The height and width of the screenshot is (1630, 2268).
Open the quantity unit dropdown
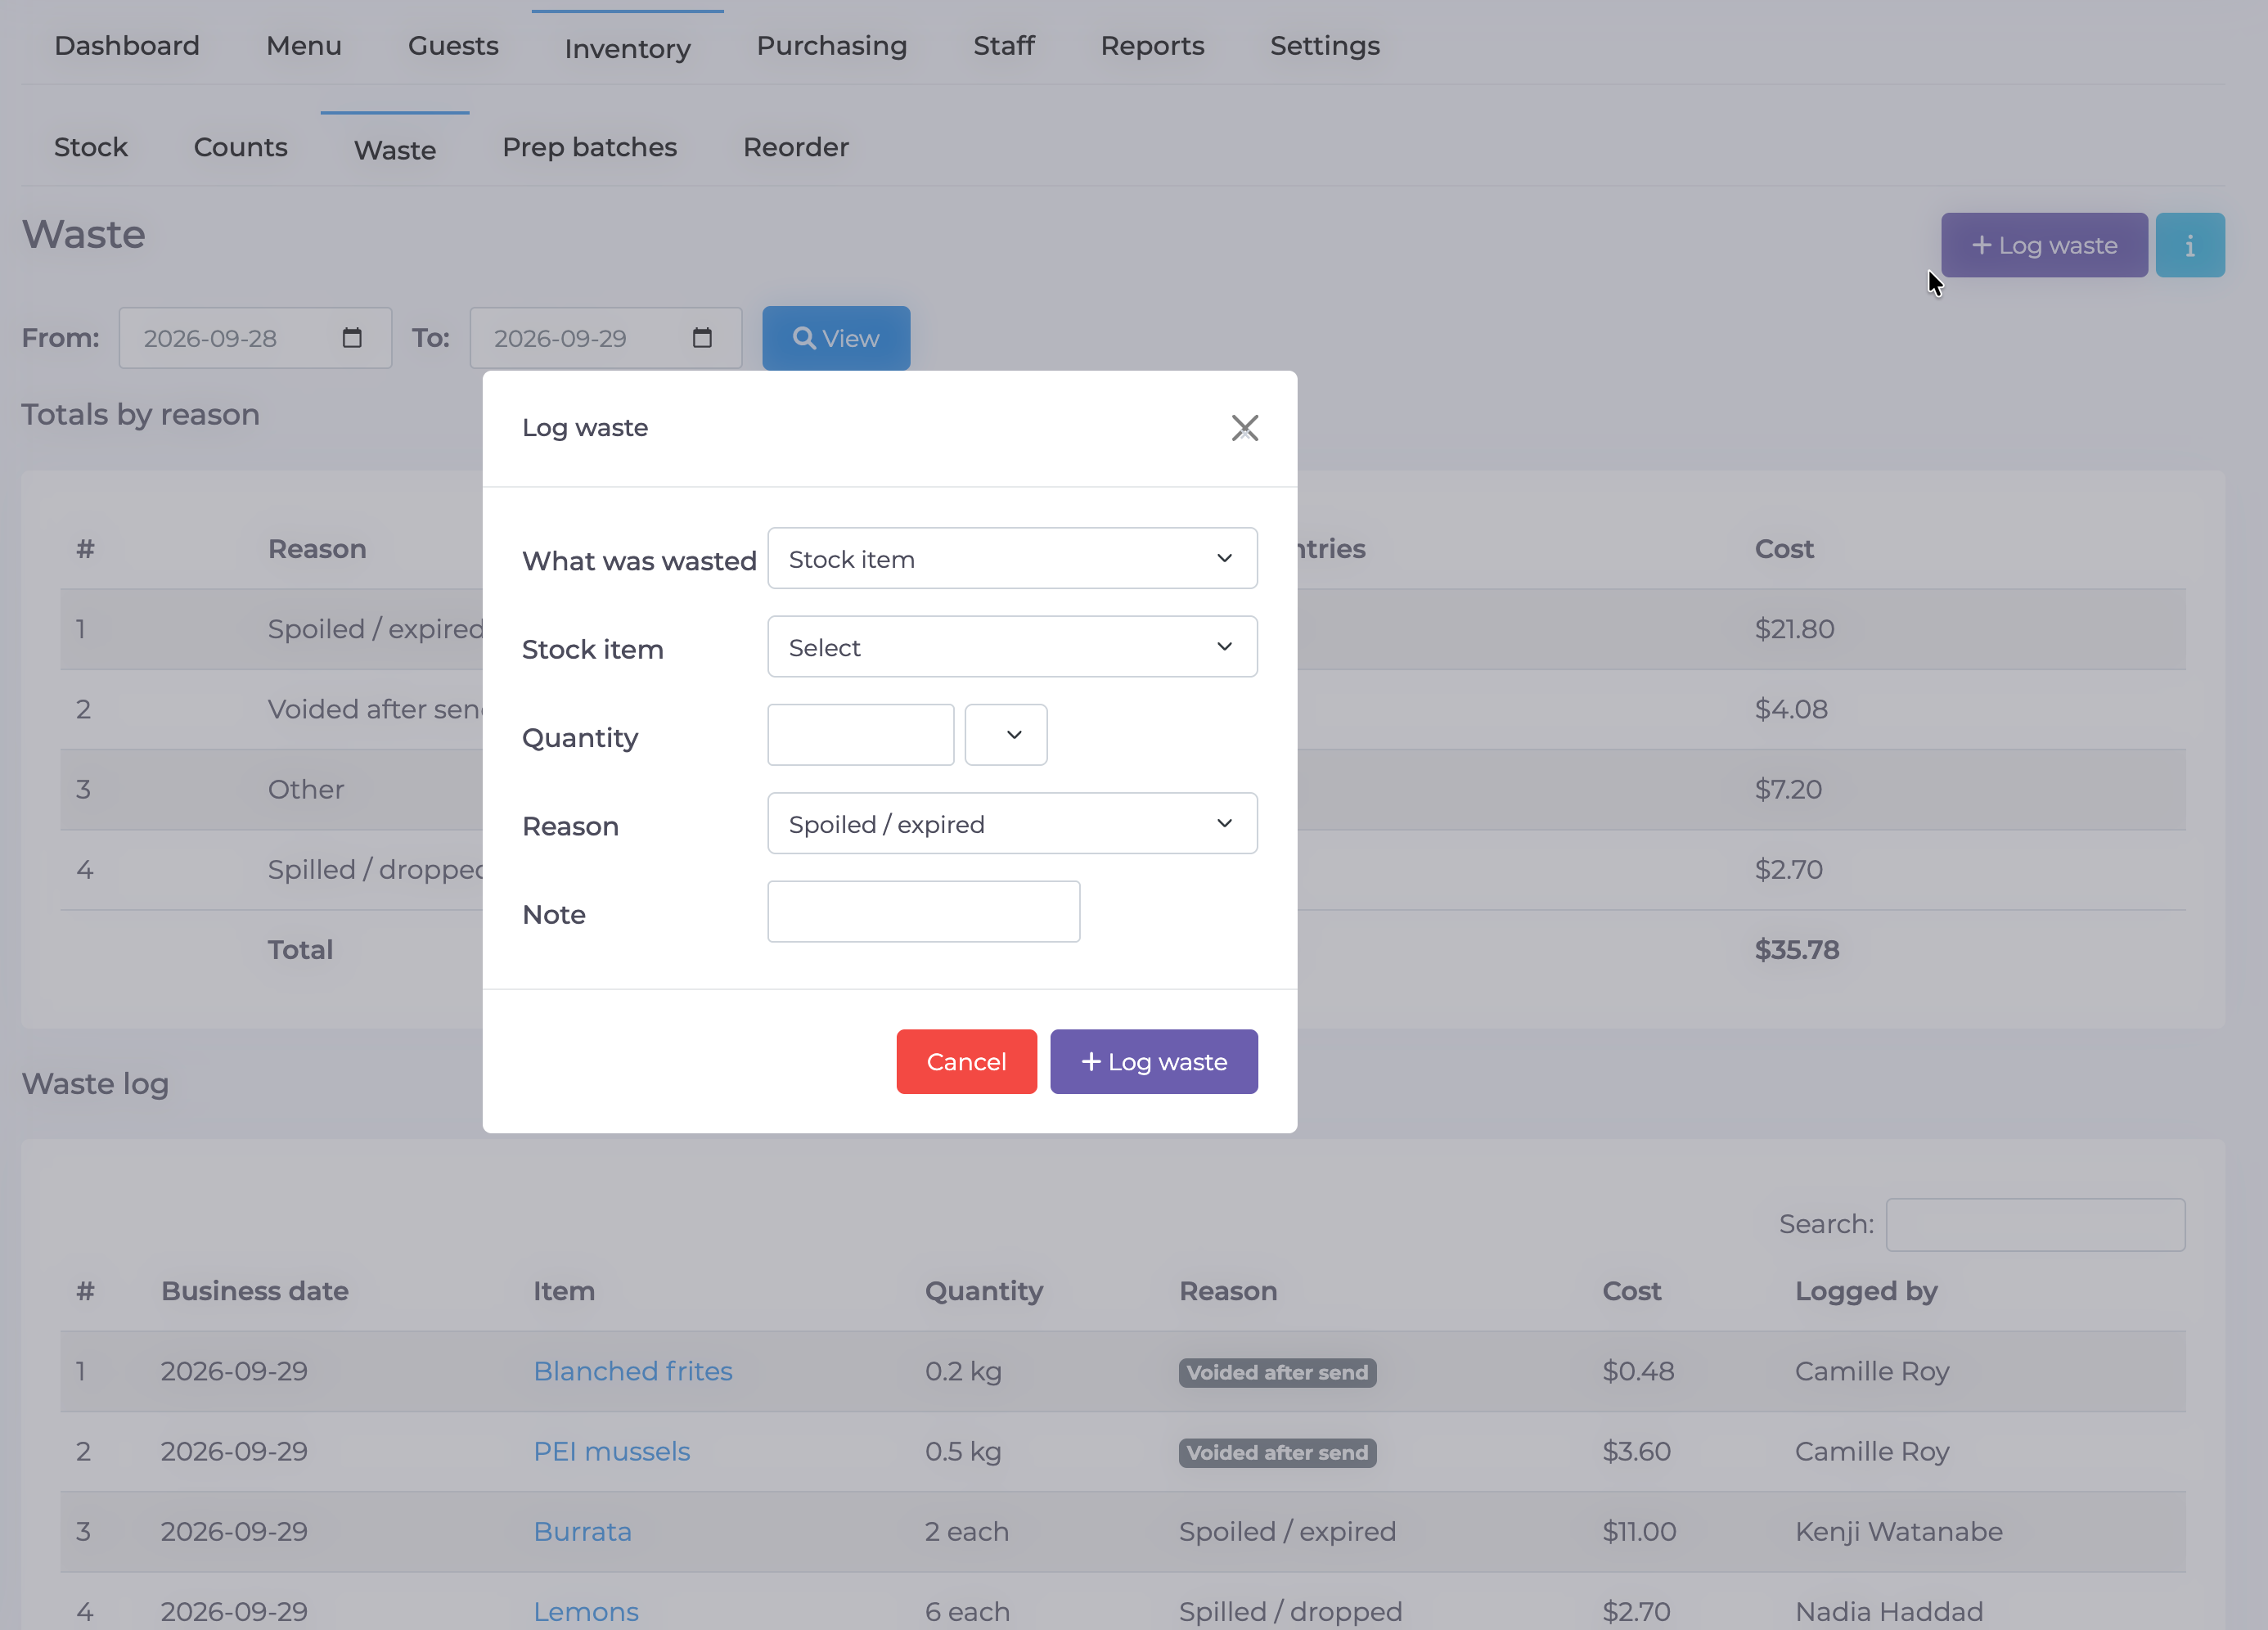[x=1006, y=735]
